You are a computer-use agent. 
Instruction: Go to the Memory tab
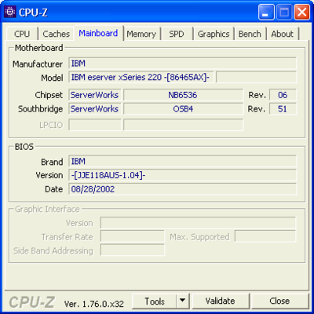141,34
